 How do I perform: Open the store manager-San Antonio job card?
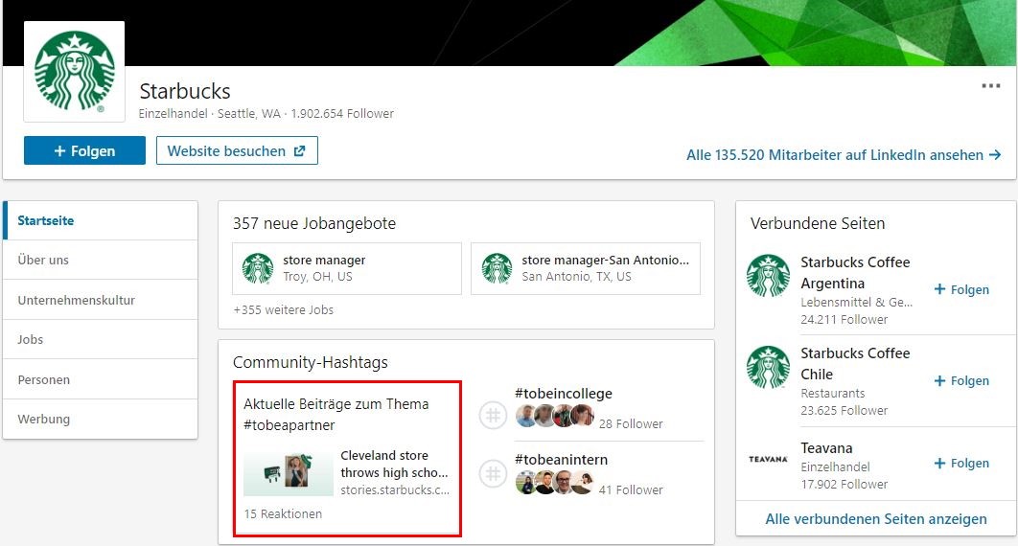[586, 268]
